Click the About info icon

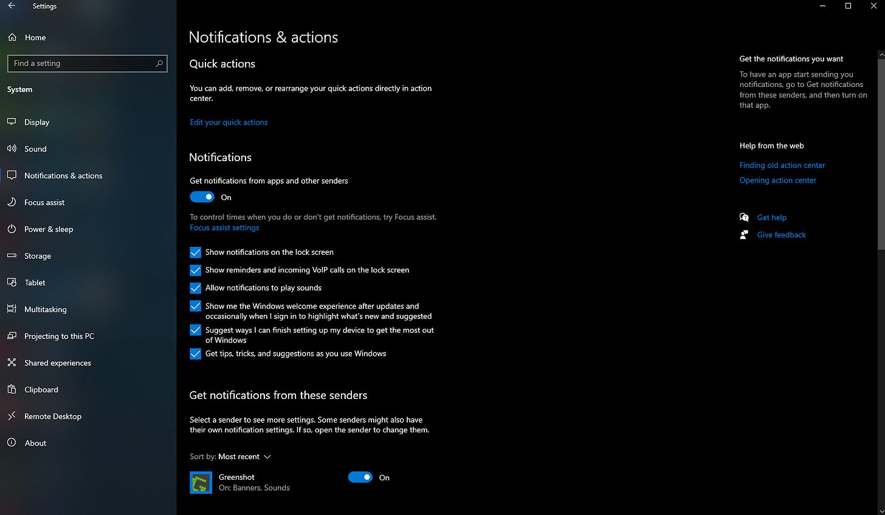pos(12,443)
